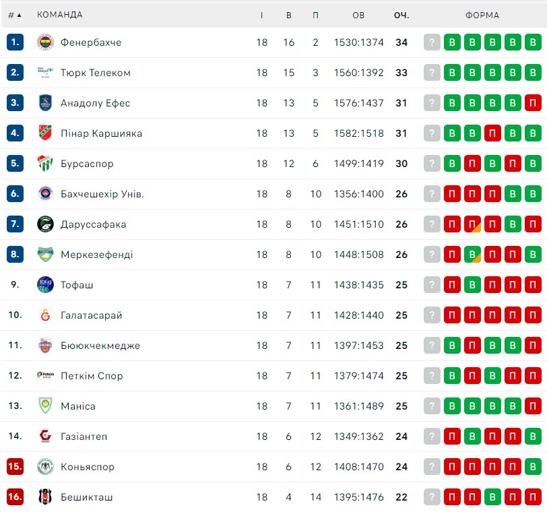Open the Даруссафака black circular logo
Screen dimensions: 547x512
(x=45, y=224)
